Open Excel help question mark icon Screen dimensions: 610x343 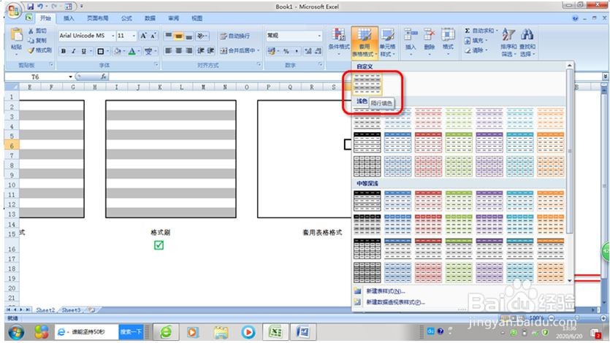pos(575,18)
